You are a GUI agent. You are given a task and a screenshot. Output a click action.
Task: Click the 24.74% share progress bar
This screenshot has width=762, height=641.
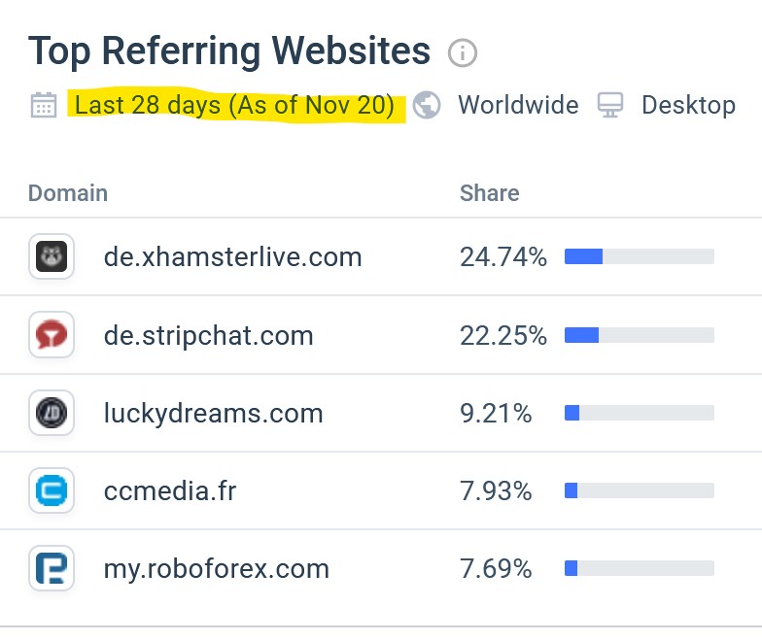coord(640,256)
